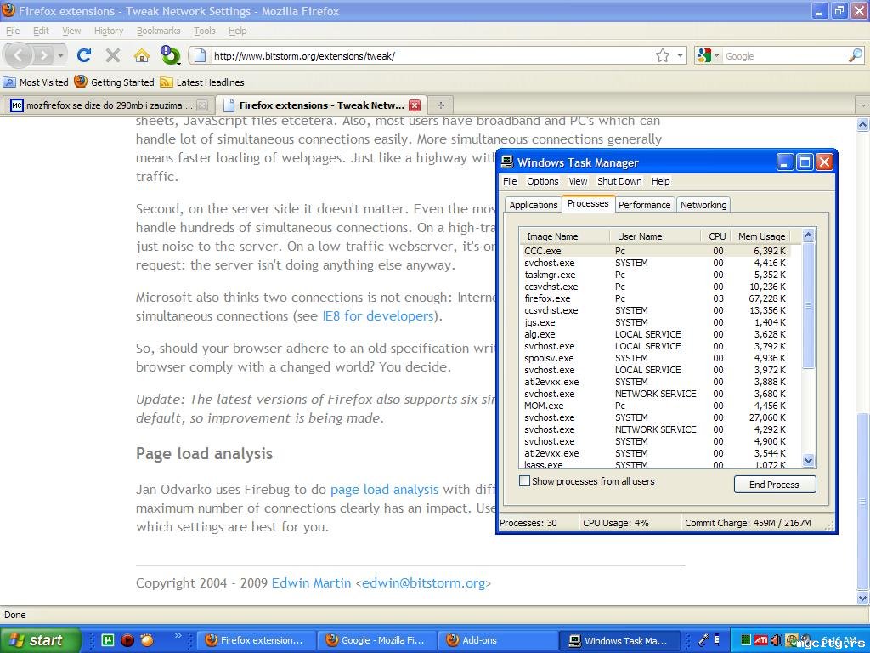This screenshot has width=870, height=653.
Task: Open the list all tabs dropdown
Action: point(862,105)
